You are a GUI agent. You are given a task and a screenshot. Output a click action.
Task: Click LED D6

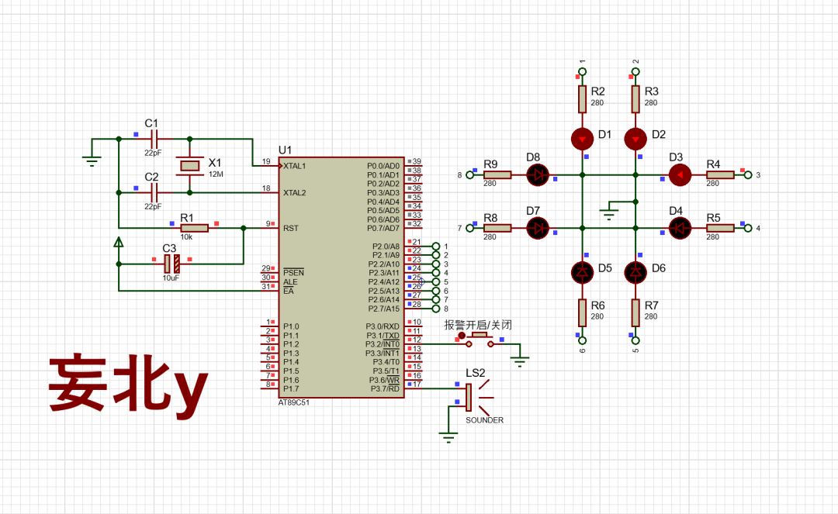[x=635, y=273]
